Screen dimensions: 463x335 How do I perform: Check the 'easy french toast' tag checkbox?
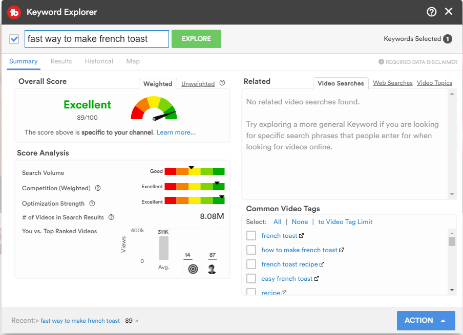tap(251, 278)
